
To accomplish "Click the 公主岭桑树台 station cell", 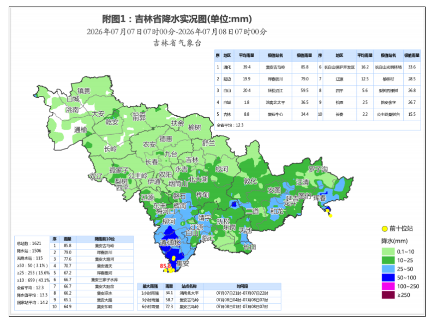I will (x=388, y=114).
